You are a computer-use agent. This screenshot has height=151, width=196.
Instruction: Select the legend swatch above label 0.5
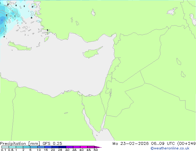click(12, 147)
